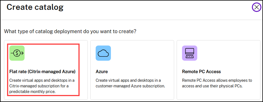Click the 'Citrix-managed subscription' description text
The height and width of the screenshot is (102, 263).
(42, 86)
